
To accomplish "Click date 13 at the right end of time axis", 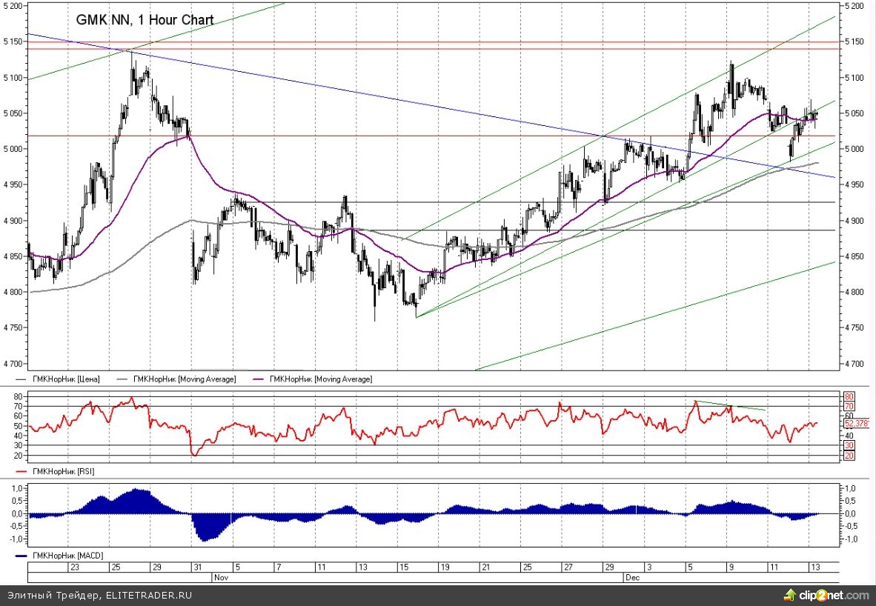I will tap(814, 567).
